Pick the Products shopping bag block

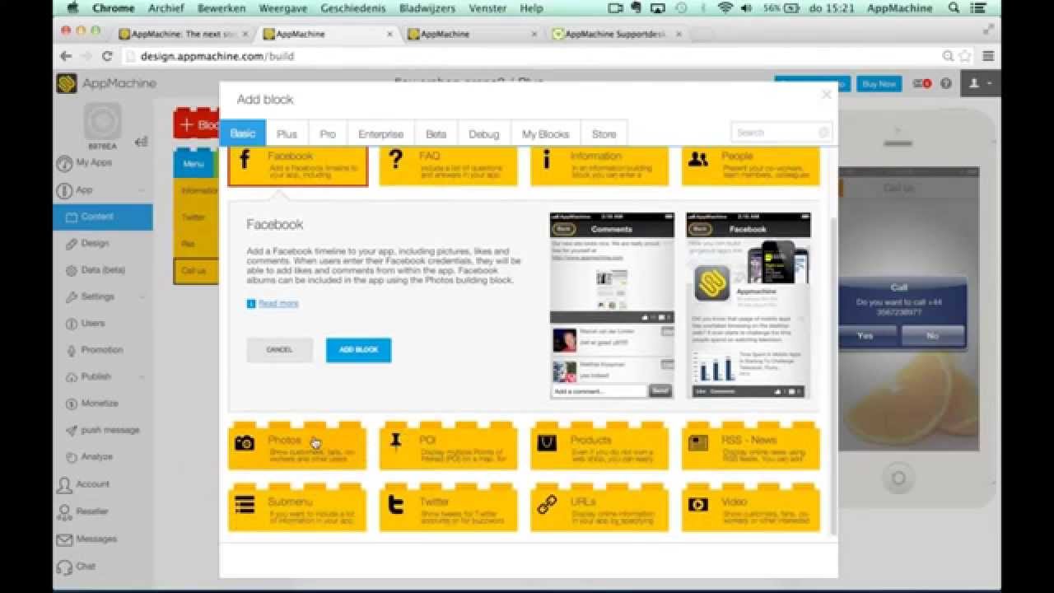599,447
